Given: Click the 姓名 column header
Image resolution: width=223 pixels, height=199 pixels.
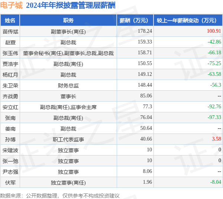Looking at the screenshot, I should click(x=10, y=20).
